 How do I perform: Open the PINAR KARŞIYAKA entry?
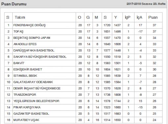pyautogui.click(x=27, y=107)
